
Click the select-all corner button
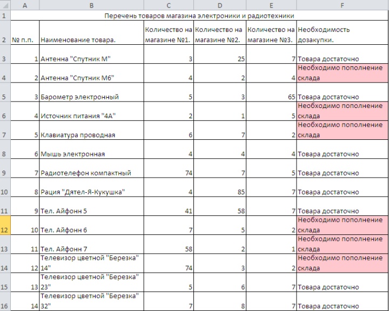pyautogui.click(x=5, y=5)
